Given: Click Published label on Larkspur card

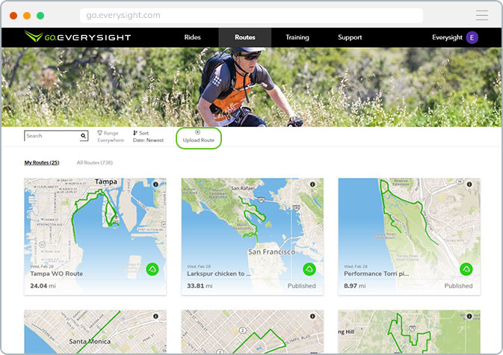Looking at the screenshot, I should (301, 285).
